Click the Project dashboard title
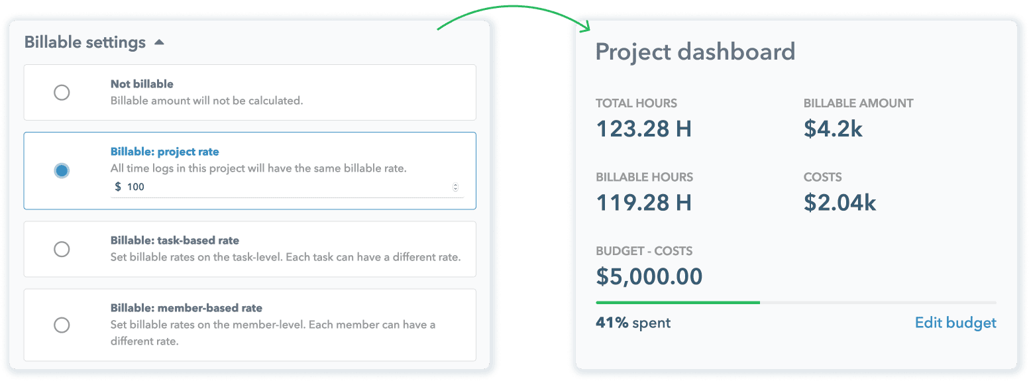1029x381 pixels. pos(695,52)
